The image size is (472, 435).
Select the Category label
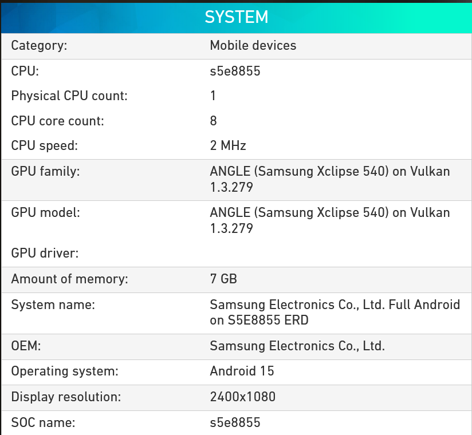point(39,46)
